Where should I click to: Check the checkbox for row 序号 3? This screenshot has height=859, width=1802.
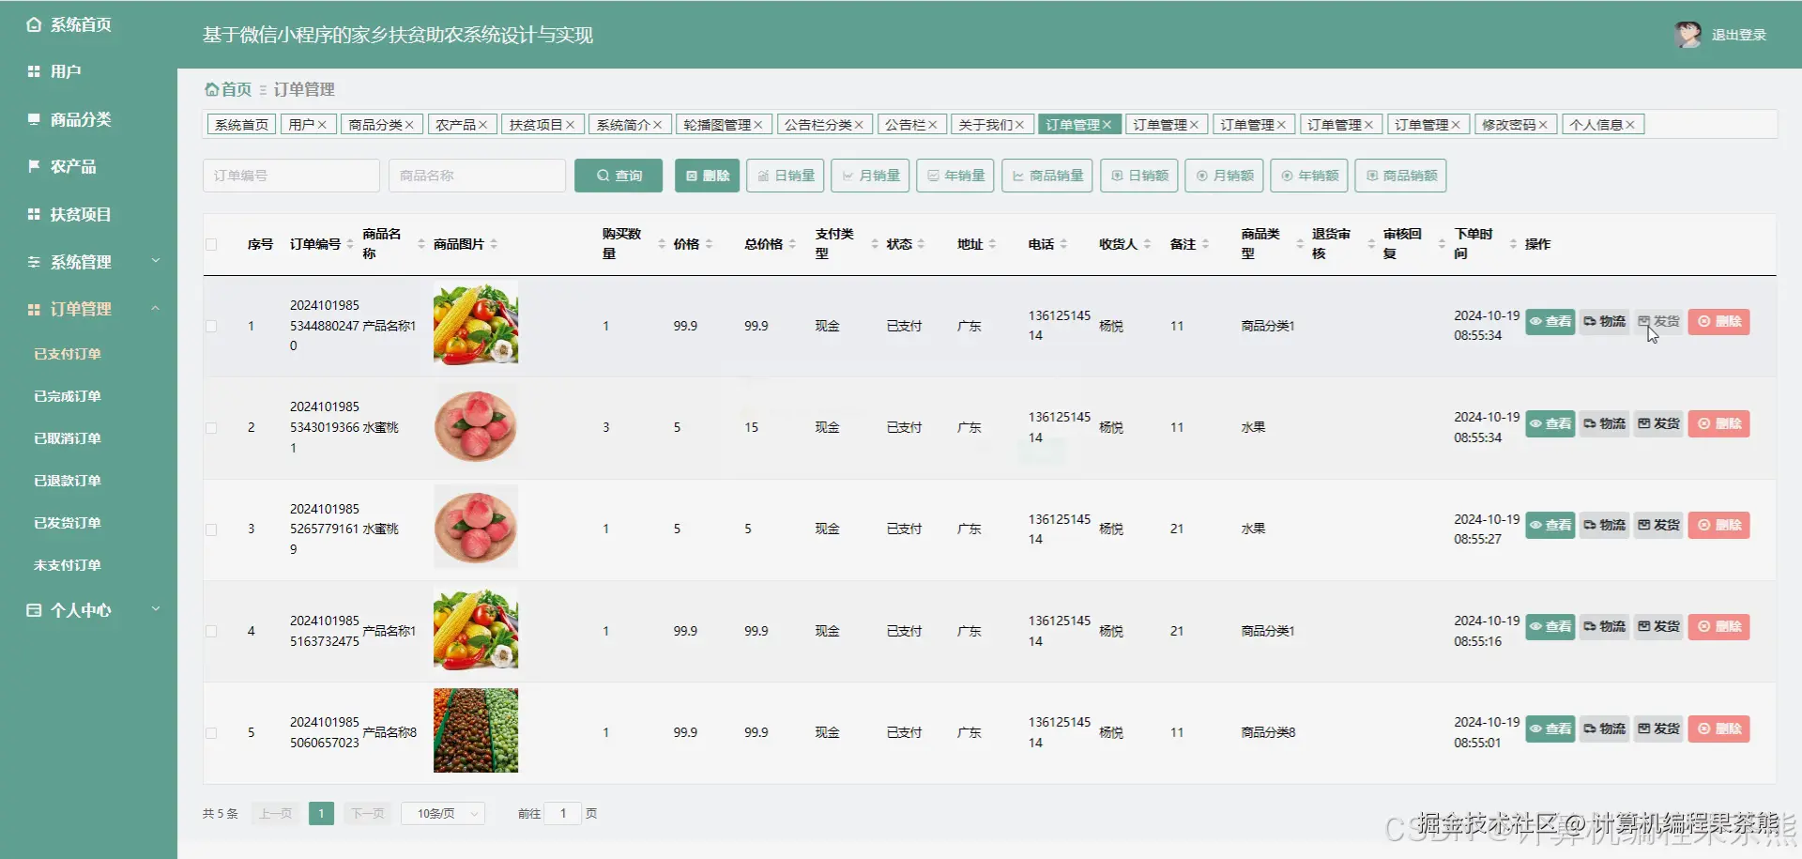[x=211, y=529]
